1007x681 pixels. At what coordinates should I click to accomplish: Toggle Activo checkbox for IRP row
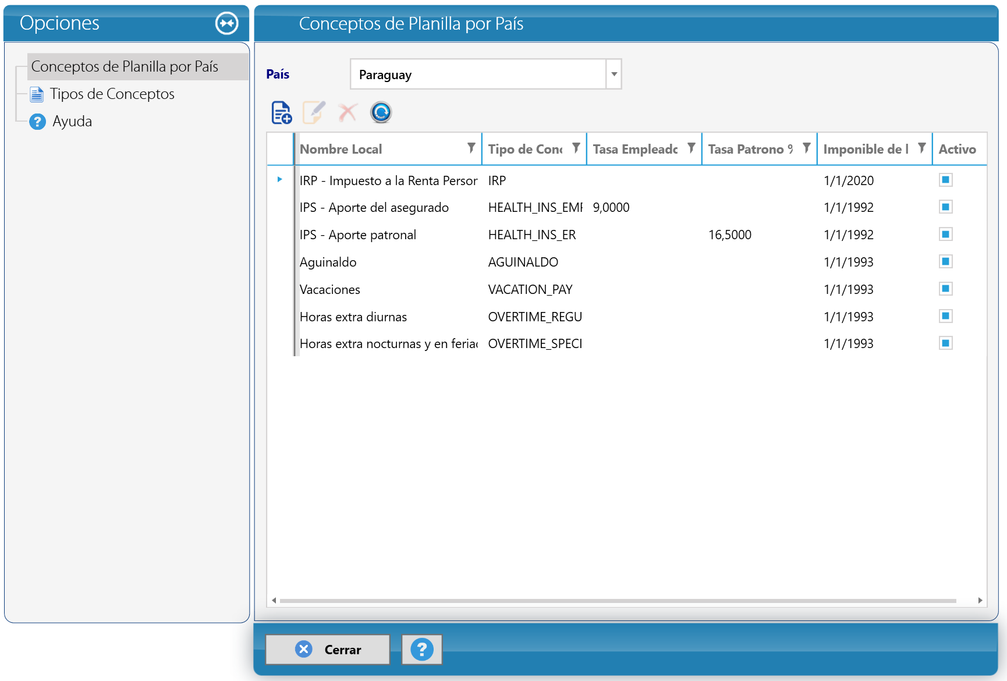(946, 179)
